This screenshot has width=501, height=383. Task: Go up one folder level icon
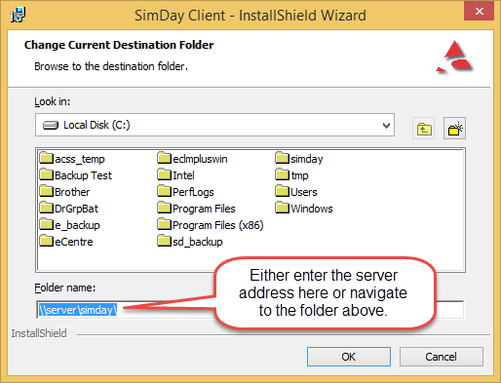pos(423,129)
